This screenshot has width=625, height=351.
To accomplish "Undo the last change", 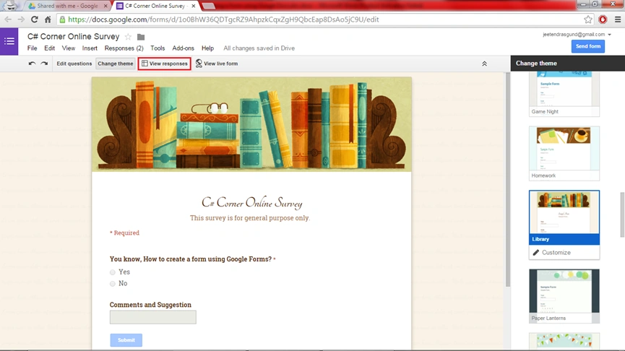I will [32, 64].
